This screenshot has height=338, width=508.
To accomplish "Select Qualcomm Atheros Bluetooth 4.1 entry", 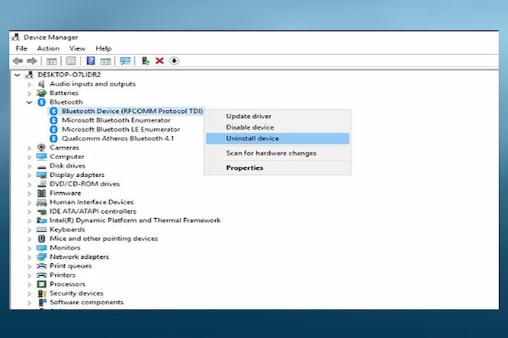I will [x=117, y=138].
